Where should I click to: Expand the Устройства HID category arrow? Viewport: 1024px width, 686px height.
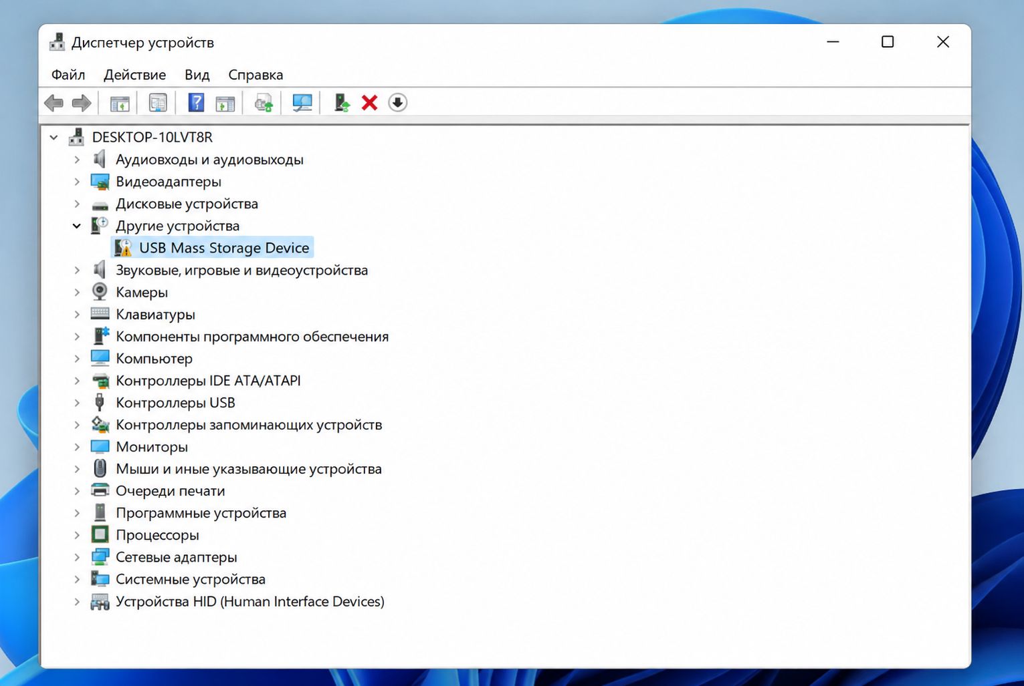pyautogui.click(x=77, y=602)
